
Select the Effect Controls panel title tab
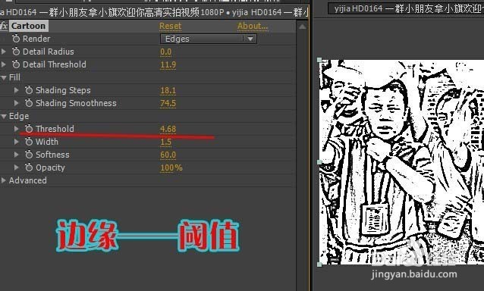coord(154,12)
